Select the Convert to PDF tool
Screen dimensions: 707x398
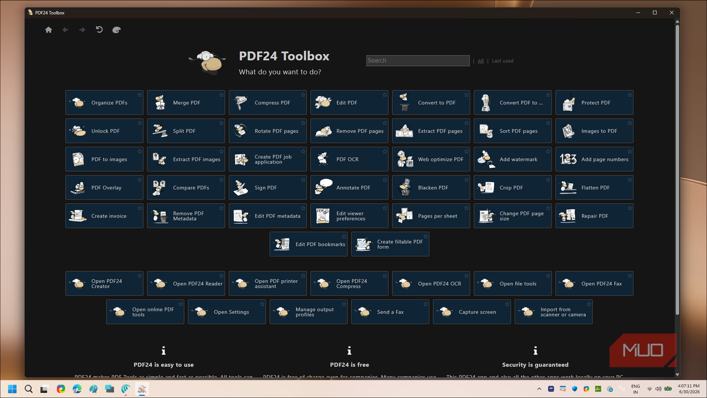coord(431,102)
